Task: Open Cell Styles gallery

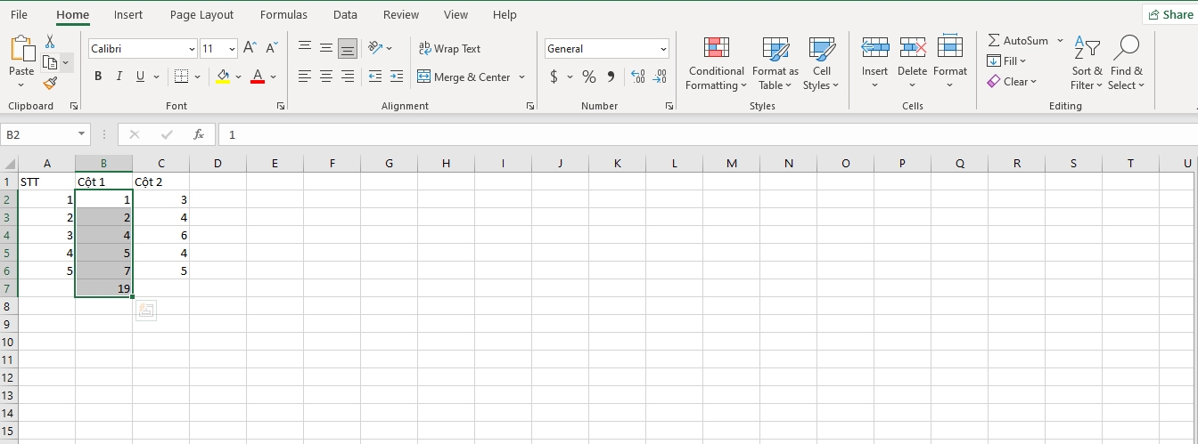Action: pyautogui.click(x=822, y=63)
